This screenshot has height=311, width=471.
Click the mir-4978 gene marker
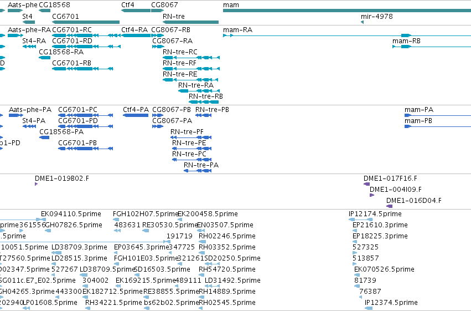(x=363, y=22)
